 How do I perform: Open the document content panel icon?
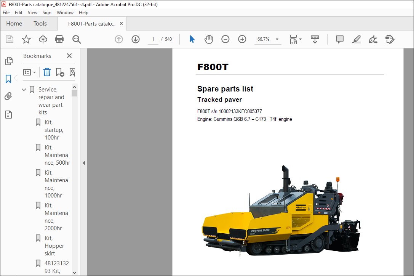pos(8,114)
